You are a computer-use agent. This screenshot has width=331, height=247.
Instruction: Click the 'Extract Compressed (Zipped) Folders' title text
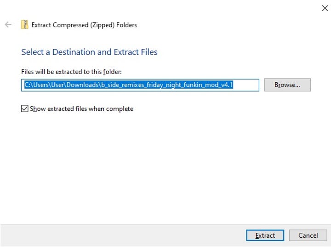[84, 25]
